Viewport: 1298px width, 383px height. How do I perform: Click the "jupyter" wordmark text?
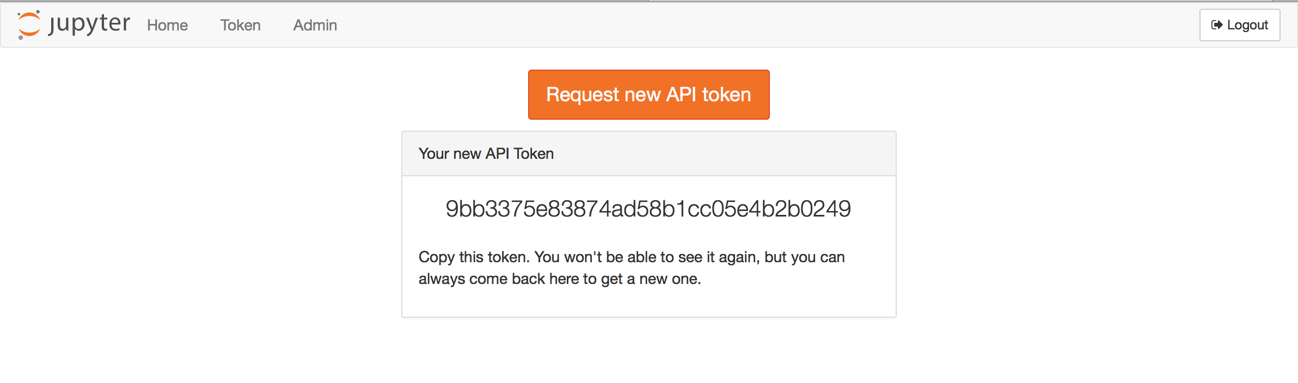[x=89, y=24]
